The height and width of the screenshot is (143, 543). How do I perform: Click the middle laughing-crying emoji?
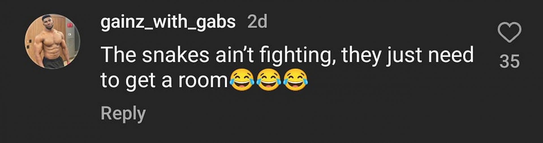click(x=268, y=80)
